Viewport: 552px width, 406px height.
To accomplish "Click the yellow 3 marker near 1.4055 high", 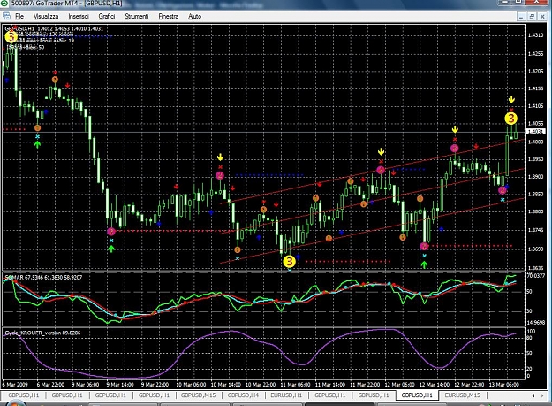I will (510, 119).
